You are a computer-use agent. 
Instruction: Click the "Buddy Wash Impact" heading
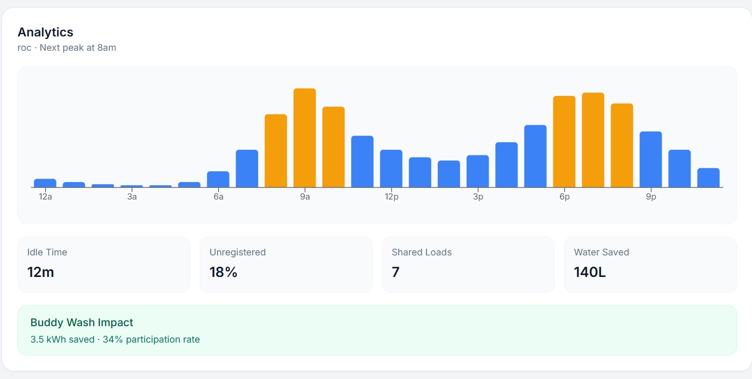[x=82, y=323]
